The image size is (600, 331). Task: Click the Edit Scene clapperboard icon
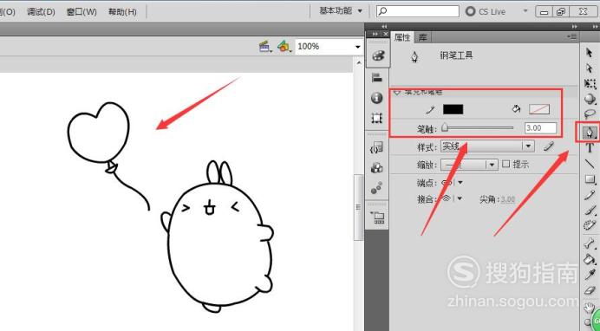click(264, 47)
